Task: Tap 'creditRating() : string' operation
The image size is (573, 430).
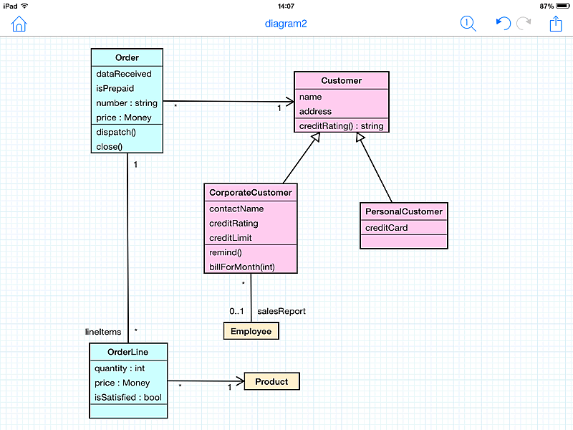Action: 342,126
